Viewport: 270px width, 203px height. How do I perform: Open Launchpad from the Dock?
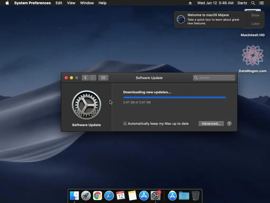click(x=86, y=196)
